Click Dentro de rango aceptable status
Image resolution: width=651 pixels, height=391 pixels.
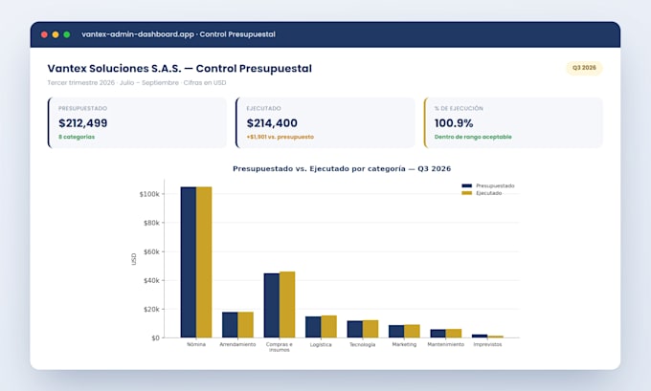click(x=473, y=137)
